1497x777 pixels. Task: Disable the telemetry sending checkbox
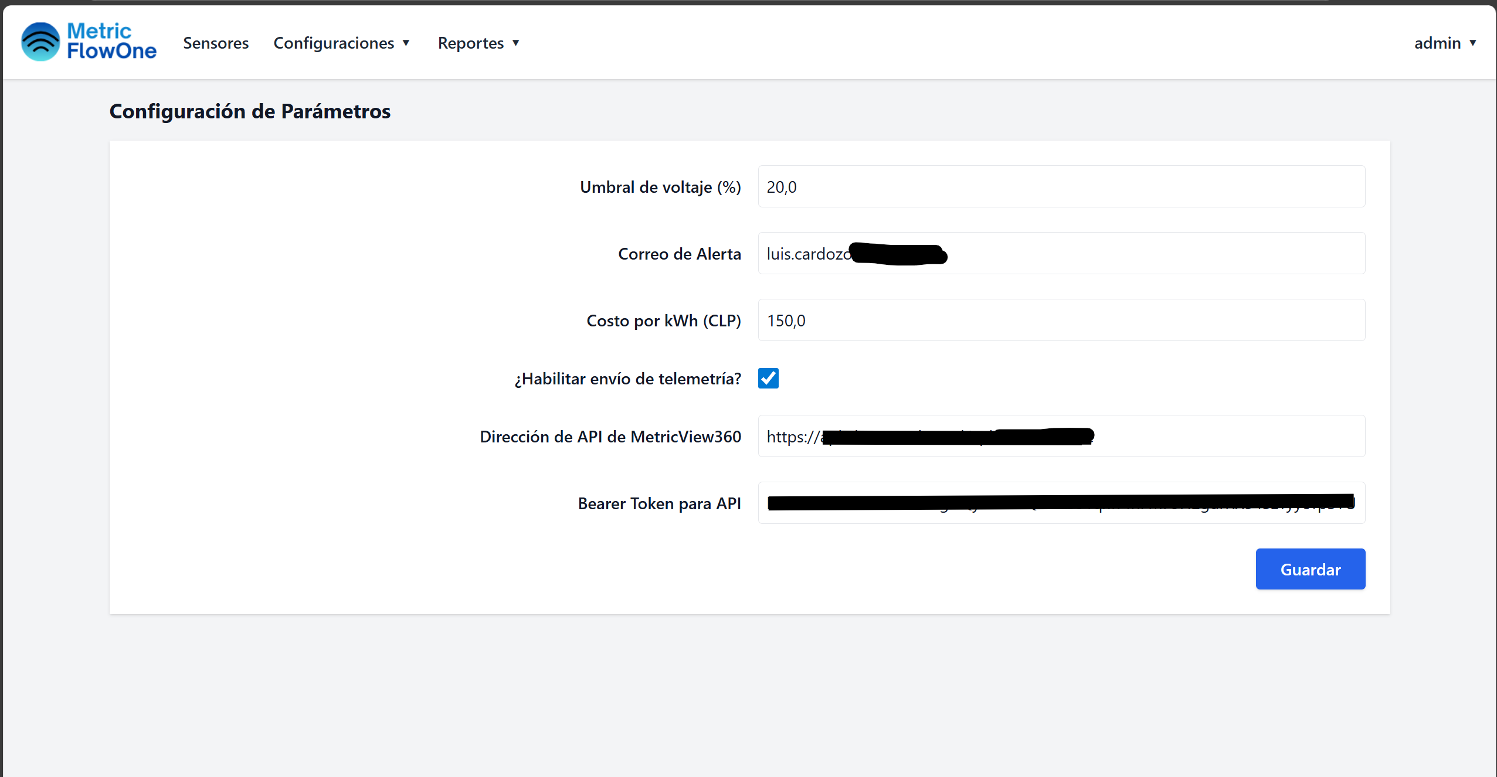[x=768, y=379]
